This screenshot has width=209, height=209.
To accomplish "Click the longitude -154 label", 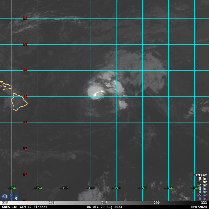I will pyautogui.click(x=38, y=188).
